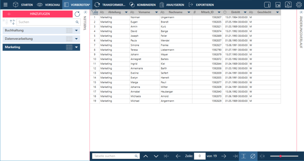Open the Eintritt column dropdown arrow
The image size is (304, 161).
tap(246, 12)
